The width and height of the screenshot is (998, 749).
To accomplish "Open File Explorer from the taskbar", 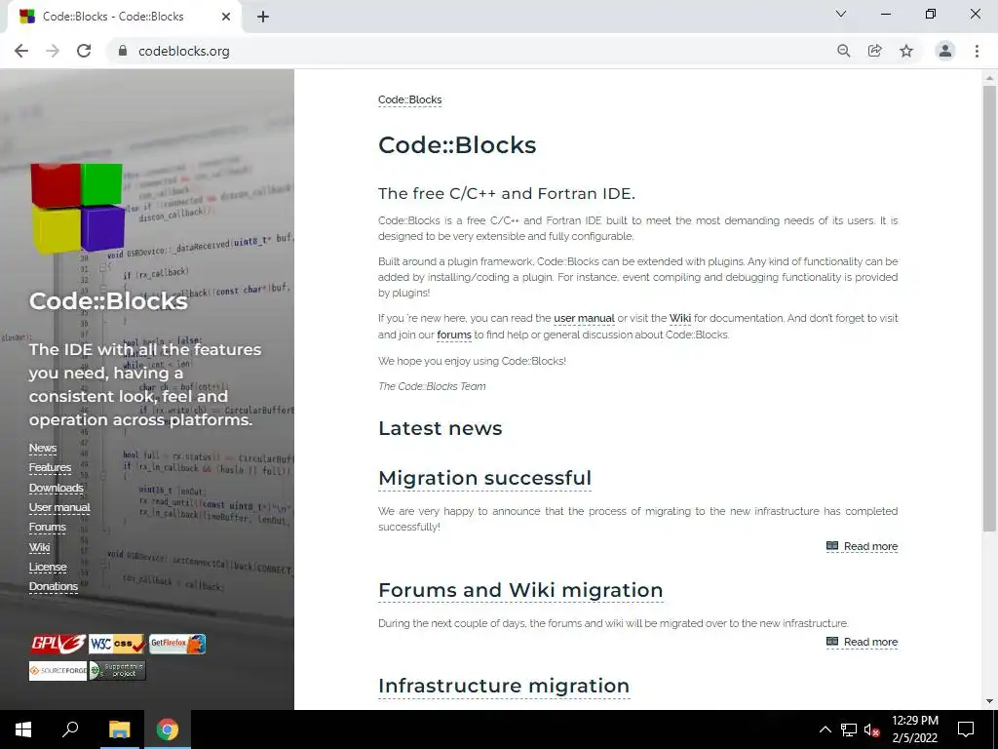I will click(119, 729).
